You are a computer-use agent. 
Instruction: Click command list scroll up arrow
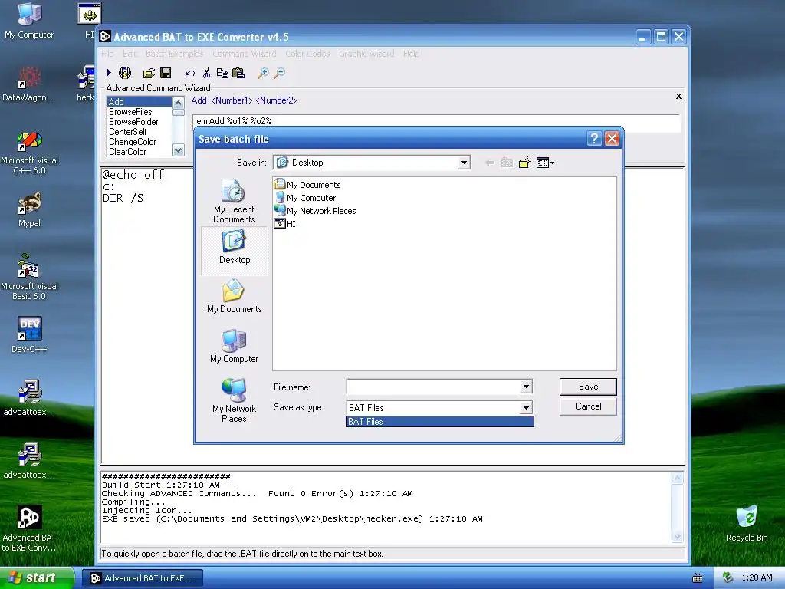pyautogui.click(x=178, y=103)
